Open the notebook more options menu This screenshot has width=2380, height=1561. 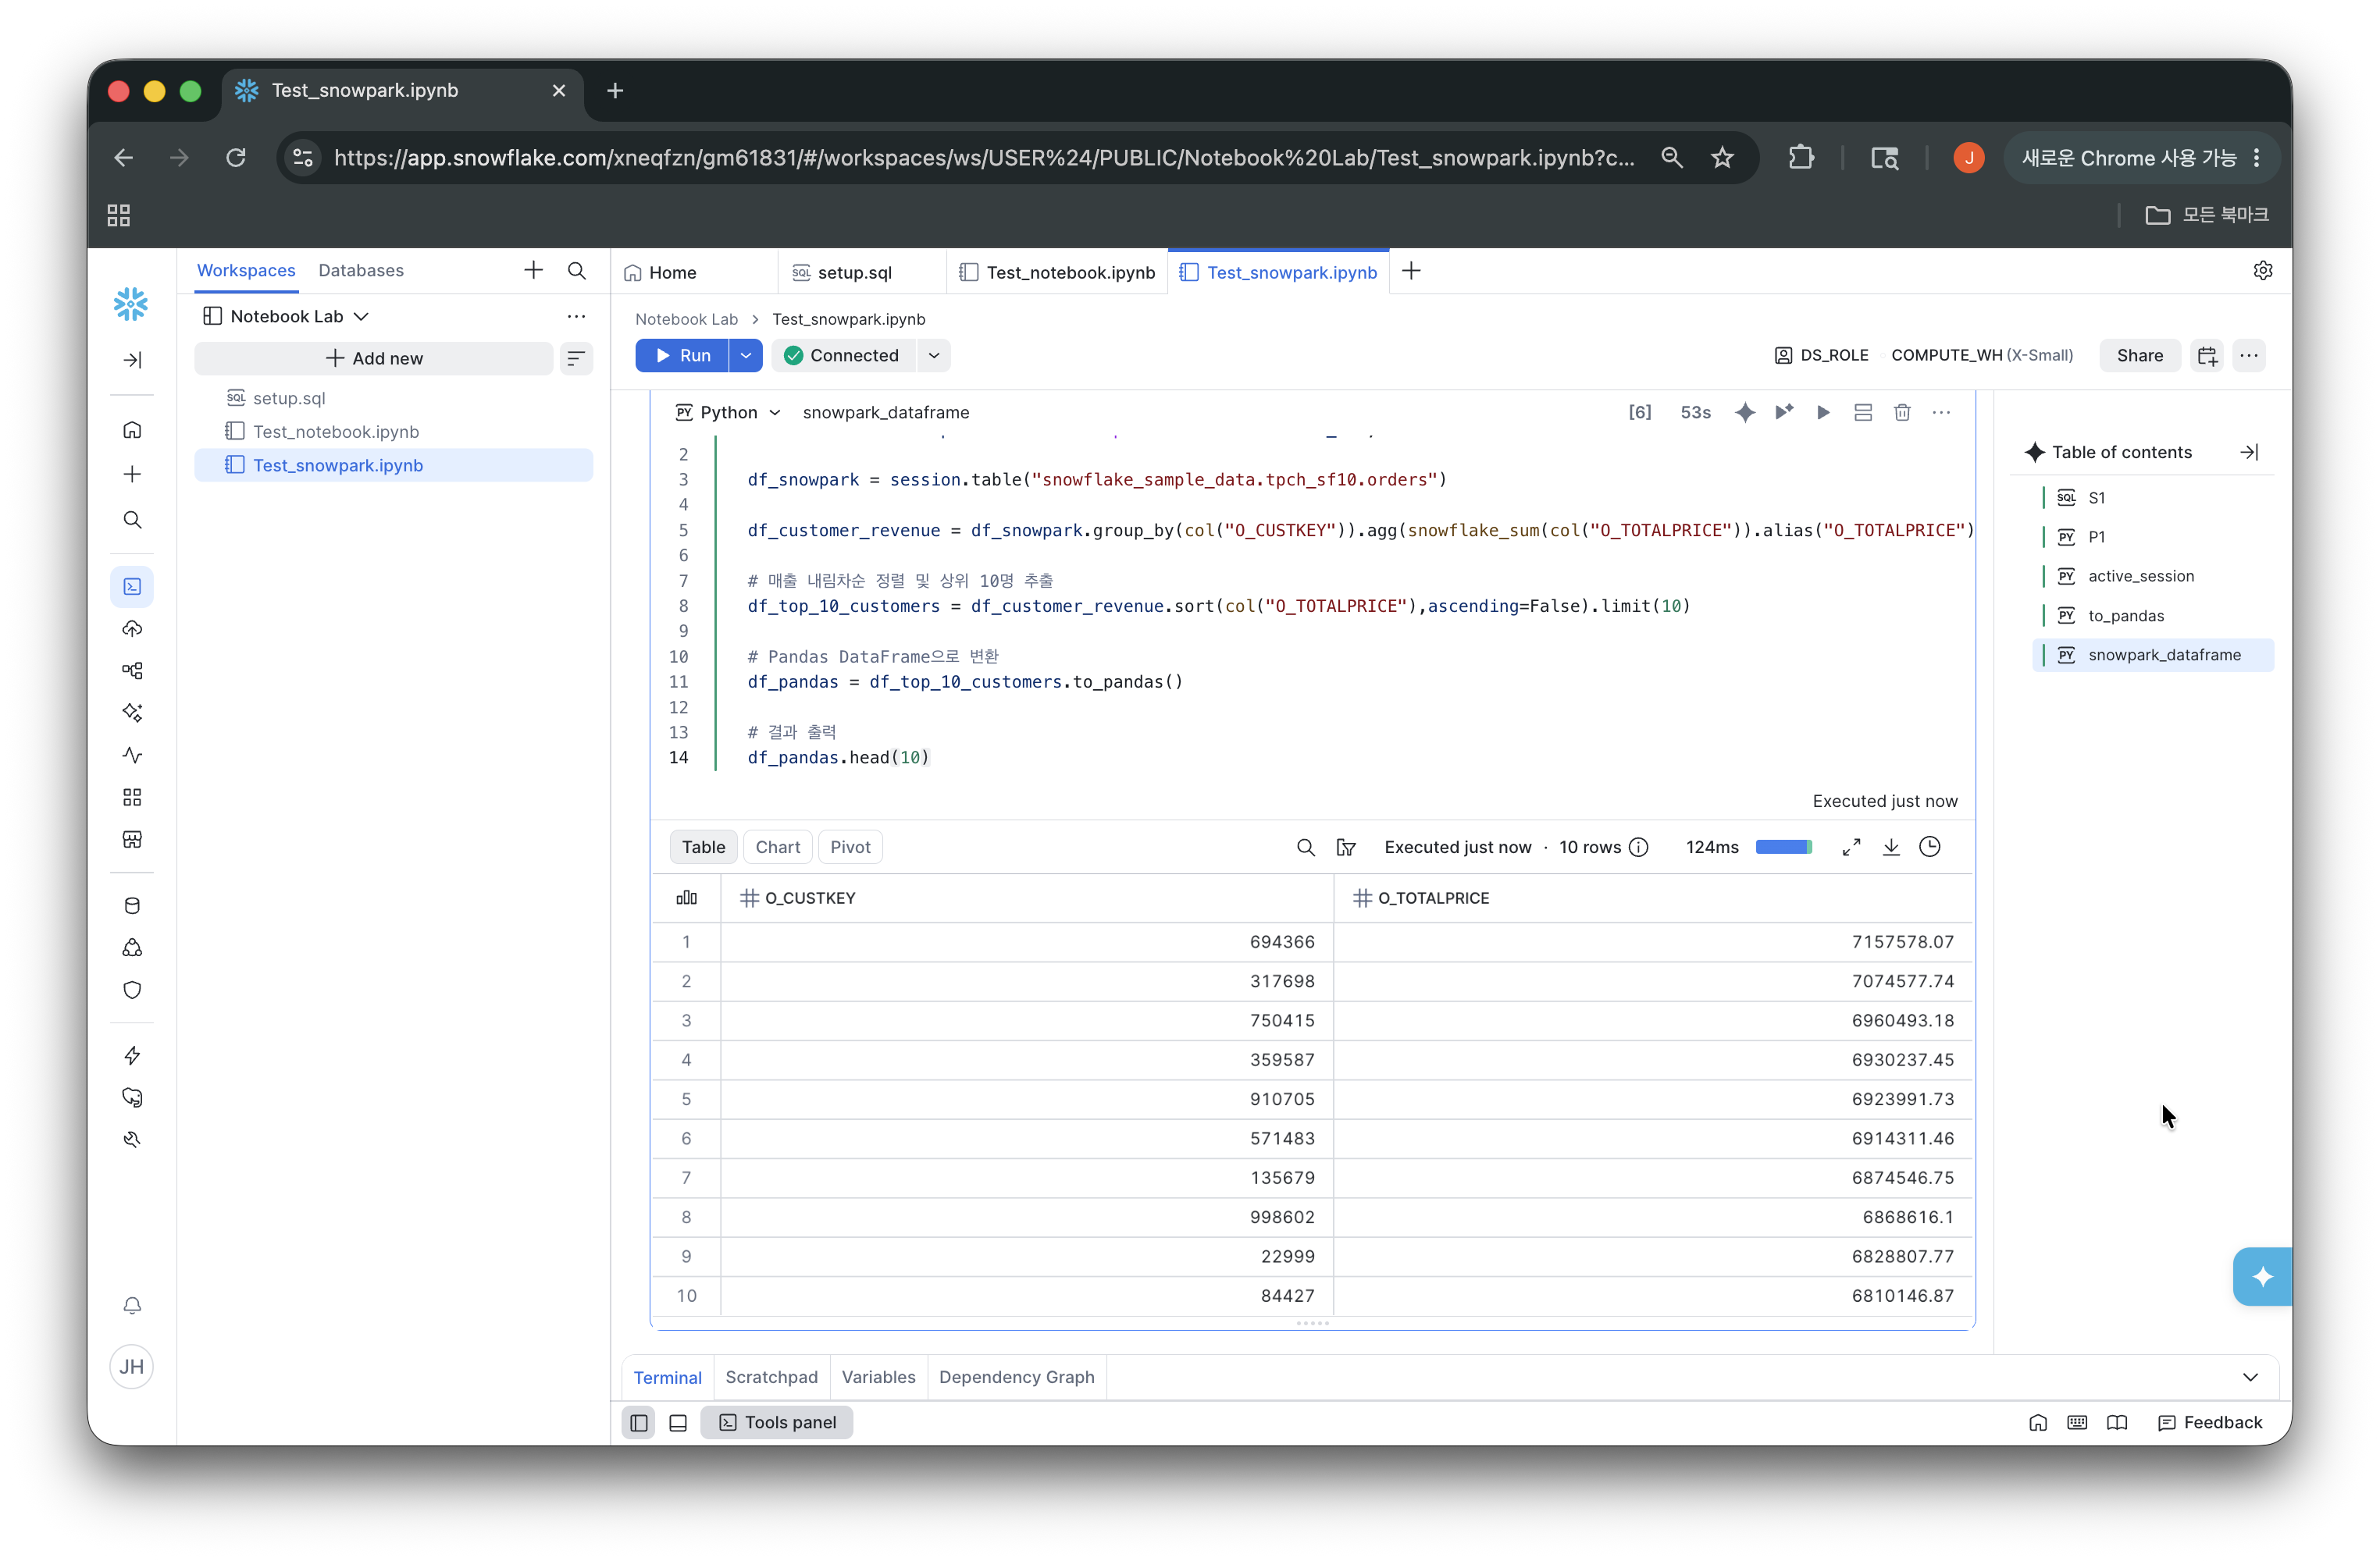2249,356
